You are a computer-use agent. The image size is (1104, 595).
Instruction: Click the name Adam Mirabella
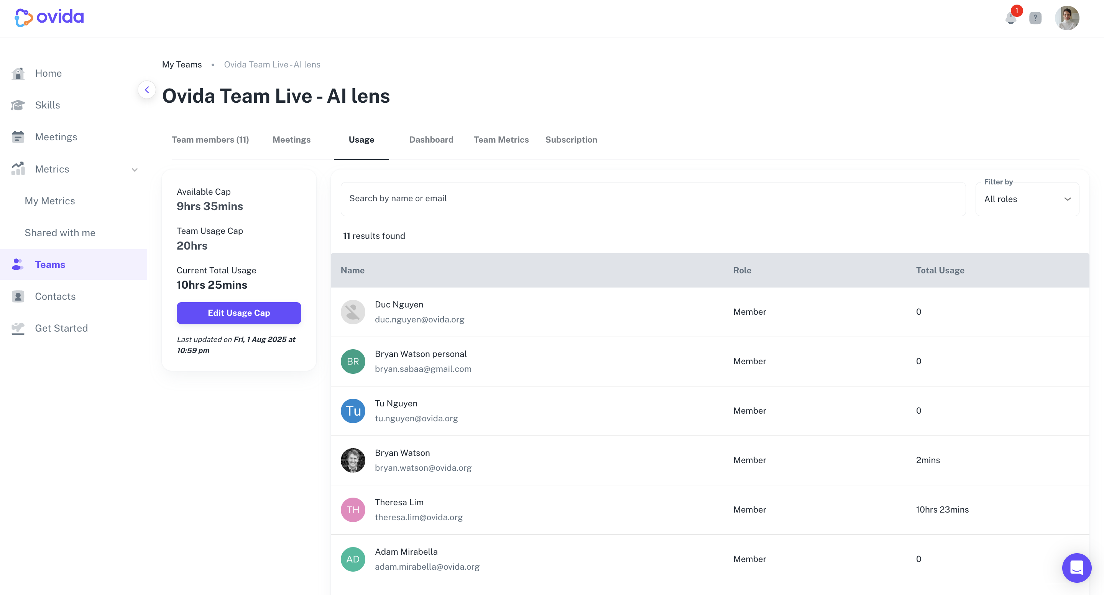406,552
